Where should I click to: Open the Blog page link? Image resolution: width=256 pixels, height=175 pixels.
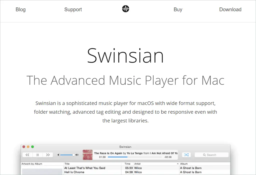coord(20,9)
